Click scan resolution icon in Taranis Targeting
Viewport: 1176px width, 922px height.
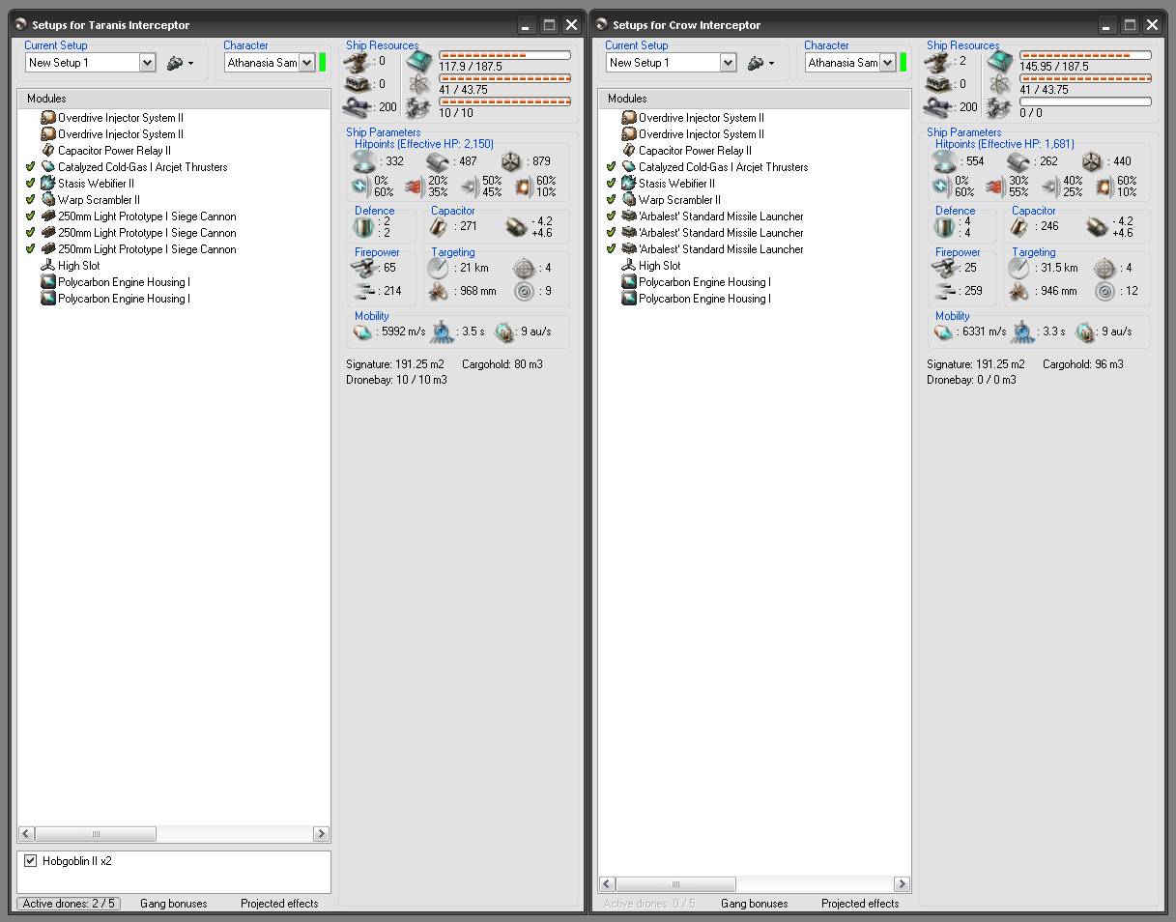click(x=439, y=291)
